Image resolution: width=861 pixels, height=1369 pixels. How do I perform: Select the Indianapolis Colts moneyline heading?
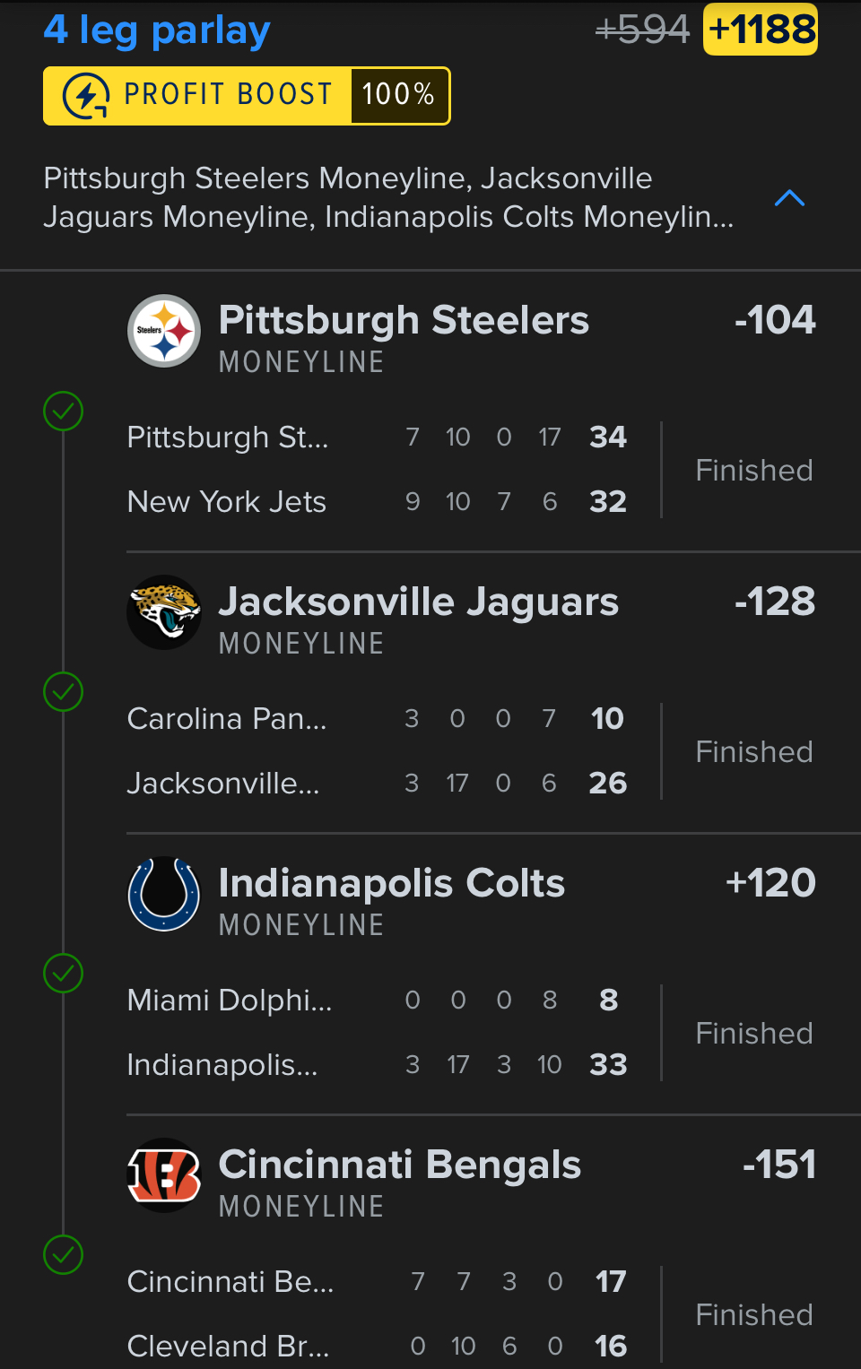(x=392, y=884)
